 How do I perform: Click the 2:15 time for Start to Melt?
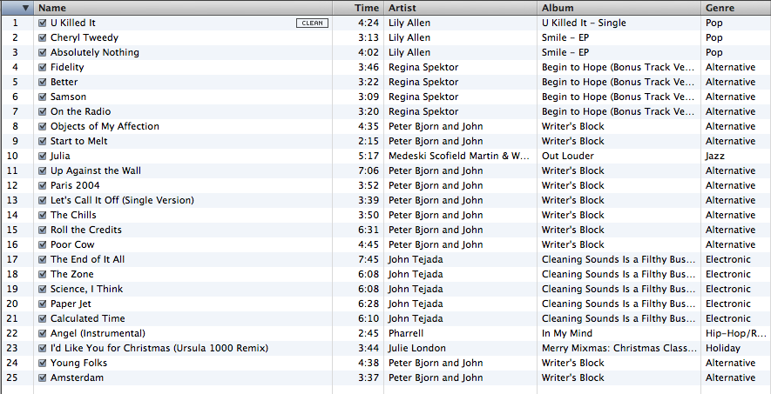[369, 141]
